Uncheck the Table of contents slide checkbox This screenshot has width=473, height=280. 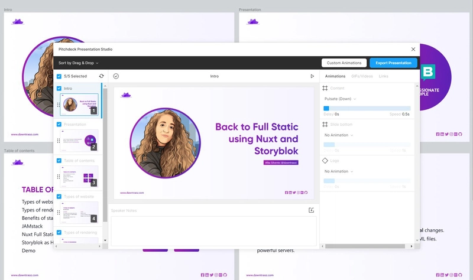tap(59, 160)
